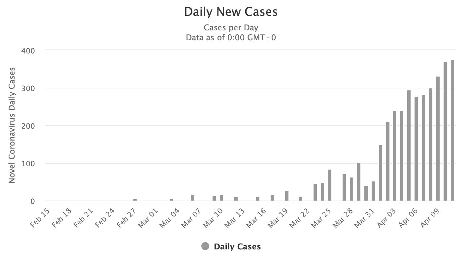
Task: Click the 200 y-axis tick label
Action: [28, 126]
